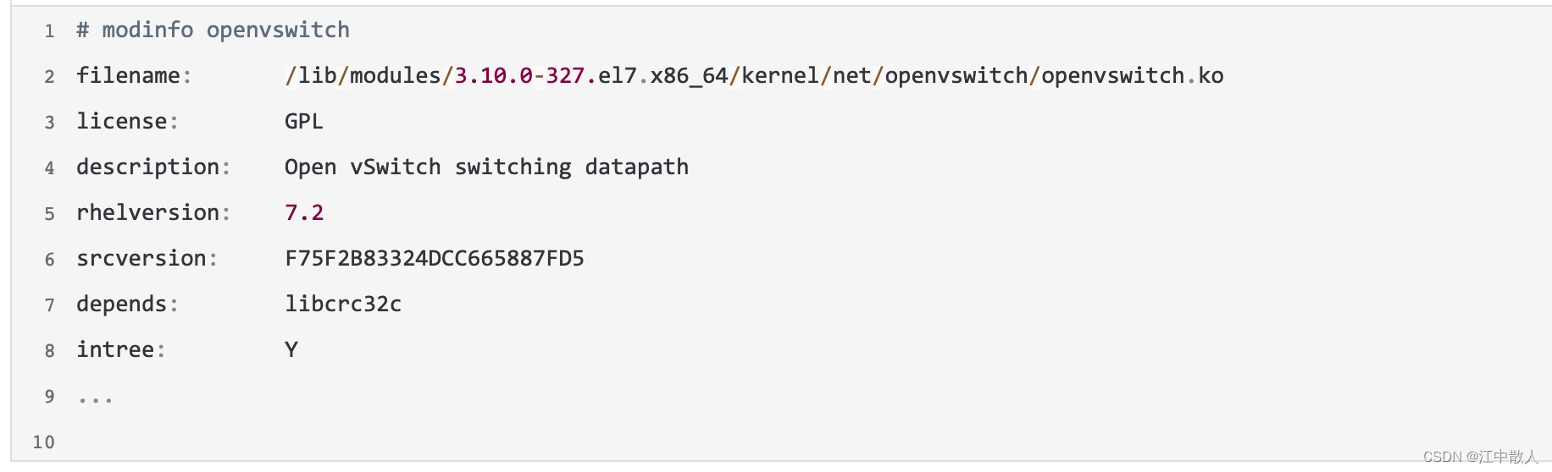The height and width of the screenshot is (472, 1552).
Task: Click the 'license:' label
Action: pyautogui.click(x=127, y=122)
